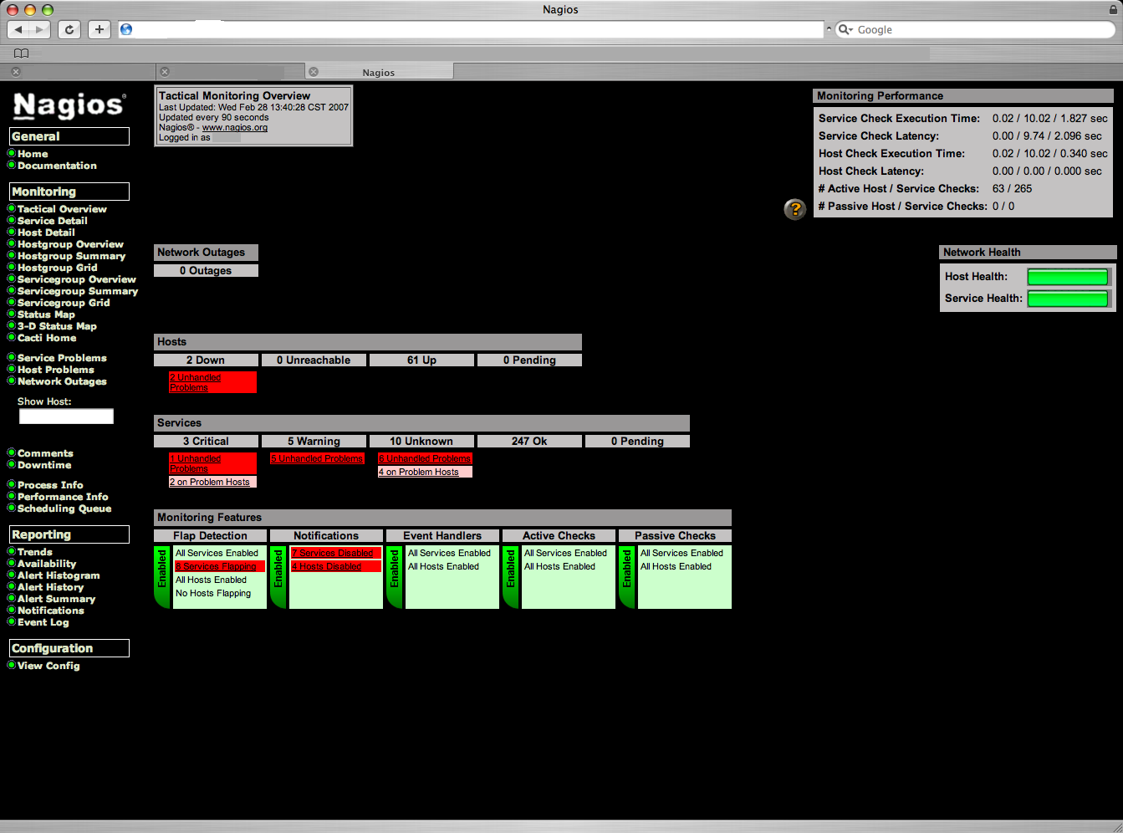Open the 8 Services Flapping link
Image resolution: width=1123 pixels, height=833 pixels.
tap(216, 566)
